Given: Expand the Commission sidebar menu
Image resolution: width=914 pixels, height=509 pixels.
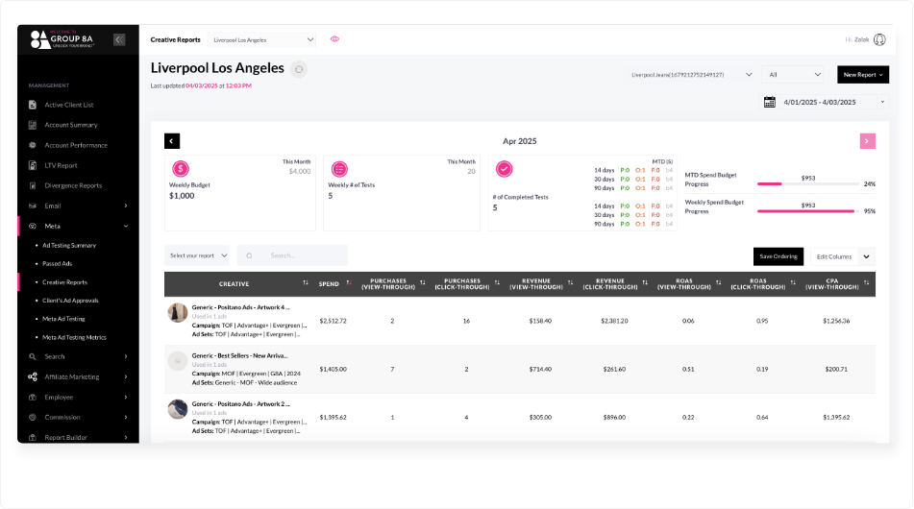Looking at the screenshot, I should pyautogui.click(x=126, y=417).
